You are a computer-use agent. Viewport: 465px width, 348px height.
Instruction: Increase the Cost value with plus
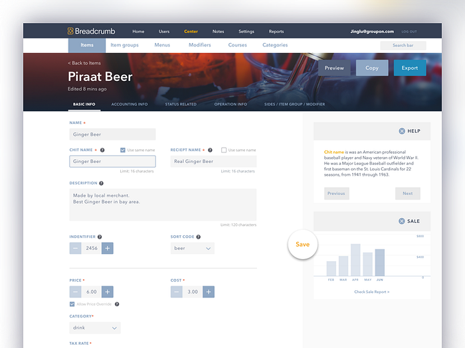pos(209,292)
